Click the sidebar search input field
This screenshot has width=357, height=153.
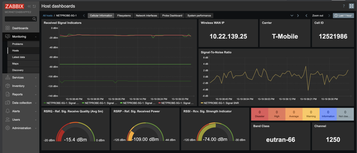click(17, 19)
